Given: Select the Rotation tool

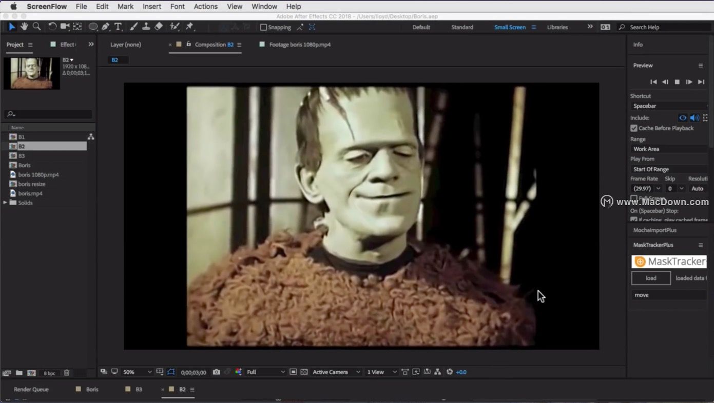Looking at the screenshot, I should click(x=52, y=27).
